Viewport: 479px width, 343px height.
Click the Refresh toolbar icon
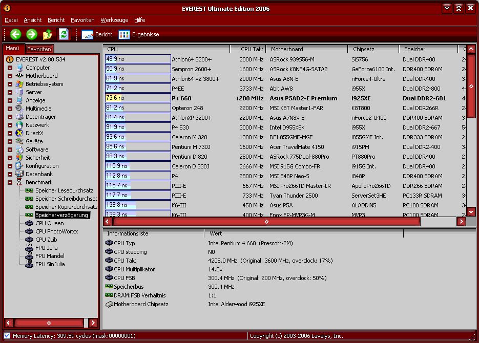(64, 34)
